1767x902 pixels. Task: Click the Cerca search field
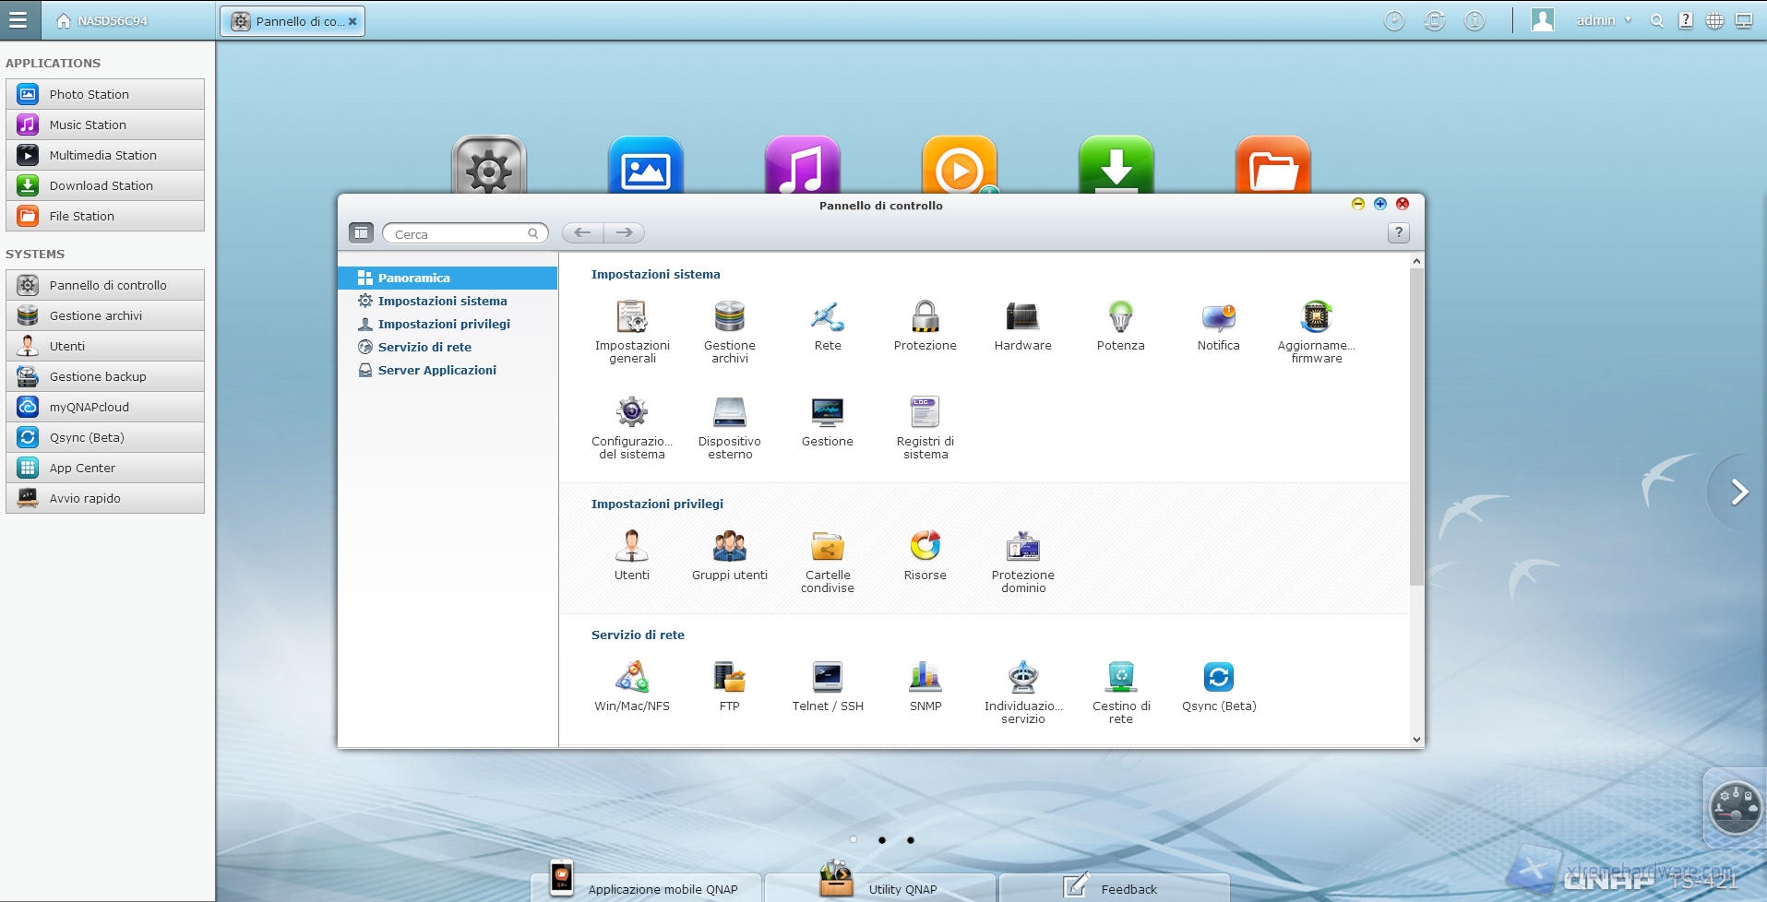[x=459, y=234]
